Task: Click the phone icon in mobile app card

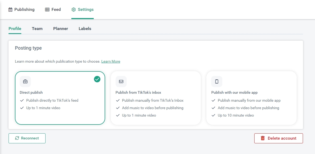Action: pyautogui.click(x=217, y=82)
